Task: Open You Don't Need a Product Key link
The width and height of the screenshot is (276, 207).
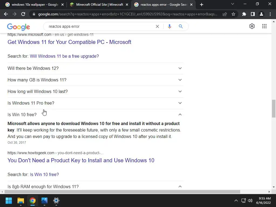Action: tap(81, 160)
